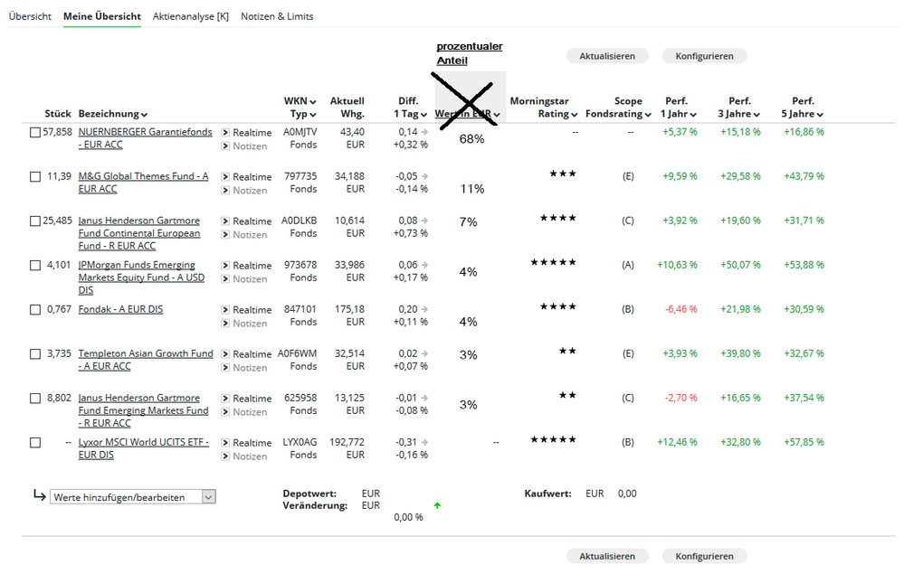Check the box beside Lyxor MSCI World ETF
Image resolution: width=904 pixels, height=583 pixels.
35,443
